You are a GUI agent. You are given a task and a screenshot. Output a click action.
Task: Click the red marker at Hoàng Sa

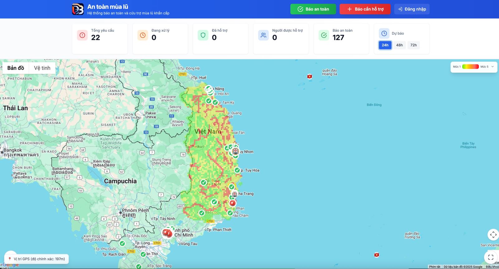pyautogui.click(x=310, y=77)
